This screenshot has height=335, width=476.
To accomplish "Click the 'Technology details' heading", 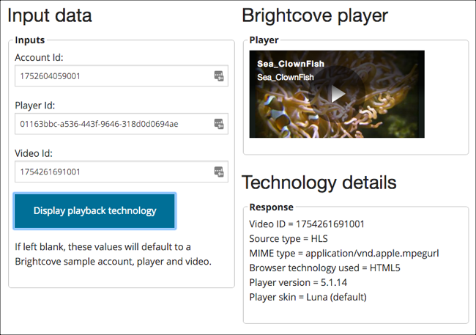I will click(x=319, y=183).
